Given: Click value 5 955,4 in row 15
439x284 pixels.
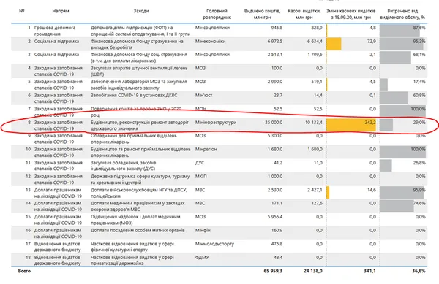Looking at the screenshot, I should pos(274,217).
